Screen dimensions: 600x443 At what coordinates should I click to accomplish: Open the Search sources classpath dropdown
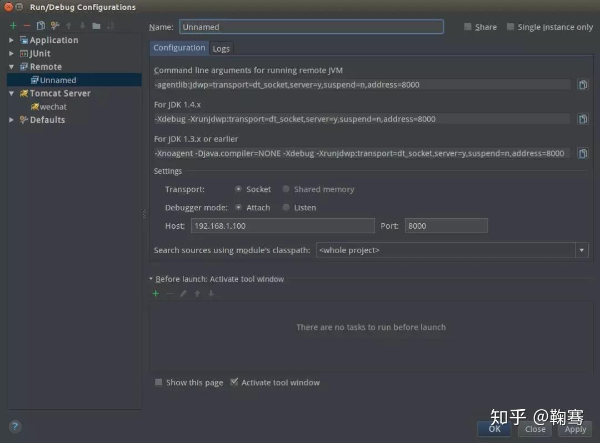click(581, 250)
